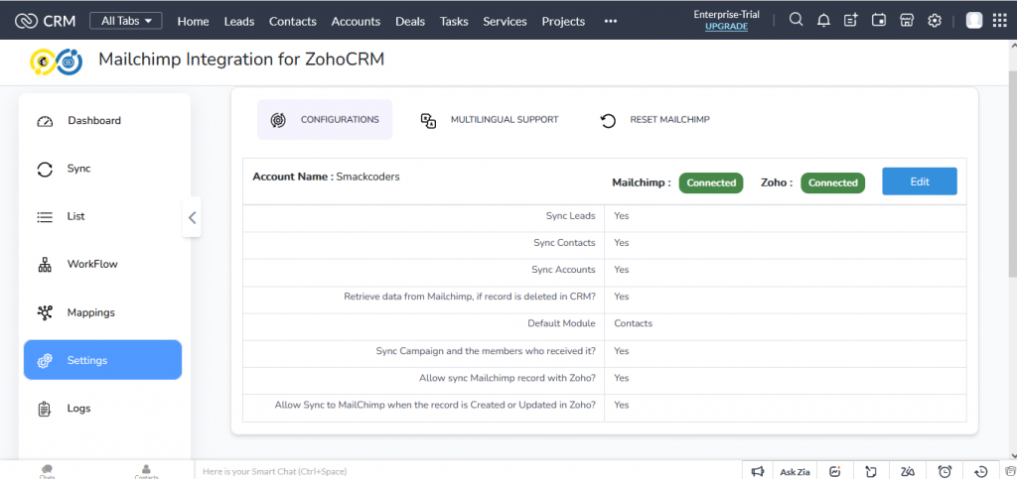Click the user profile avatar
The width and height of the screenshot is (1017, 479).
tap(974, 20)
